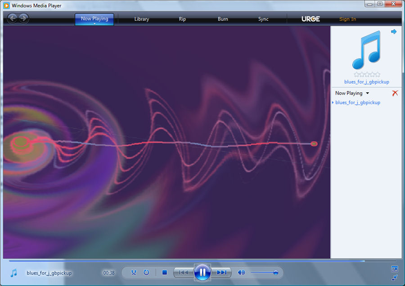Maximize the Windows Media Player window
Viewport: 405px width, 286px height.
coord(380,4)
